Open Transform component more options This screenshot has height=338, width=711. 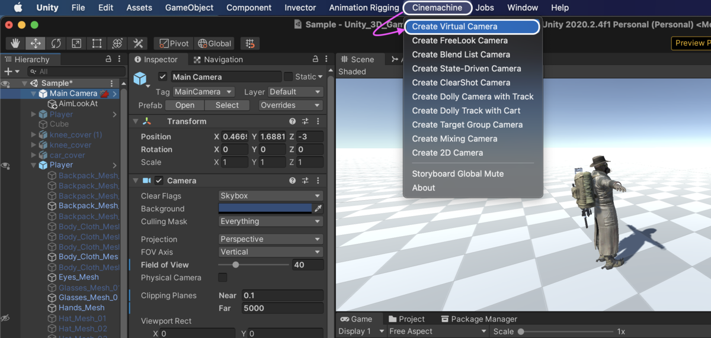[x=318, y=121]
